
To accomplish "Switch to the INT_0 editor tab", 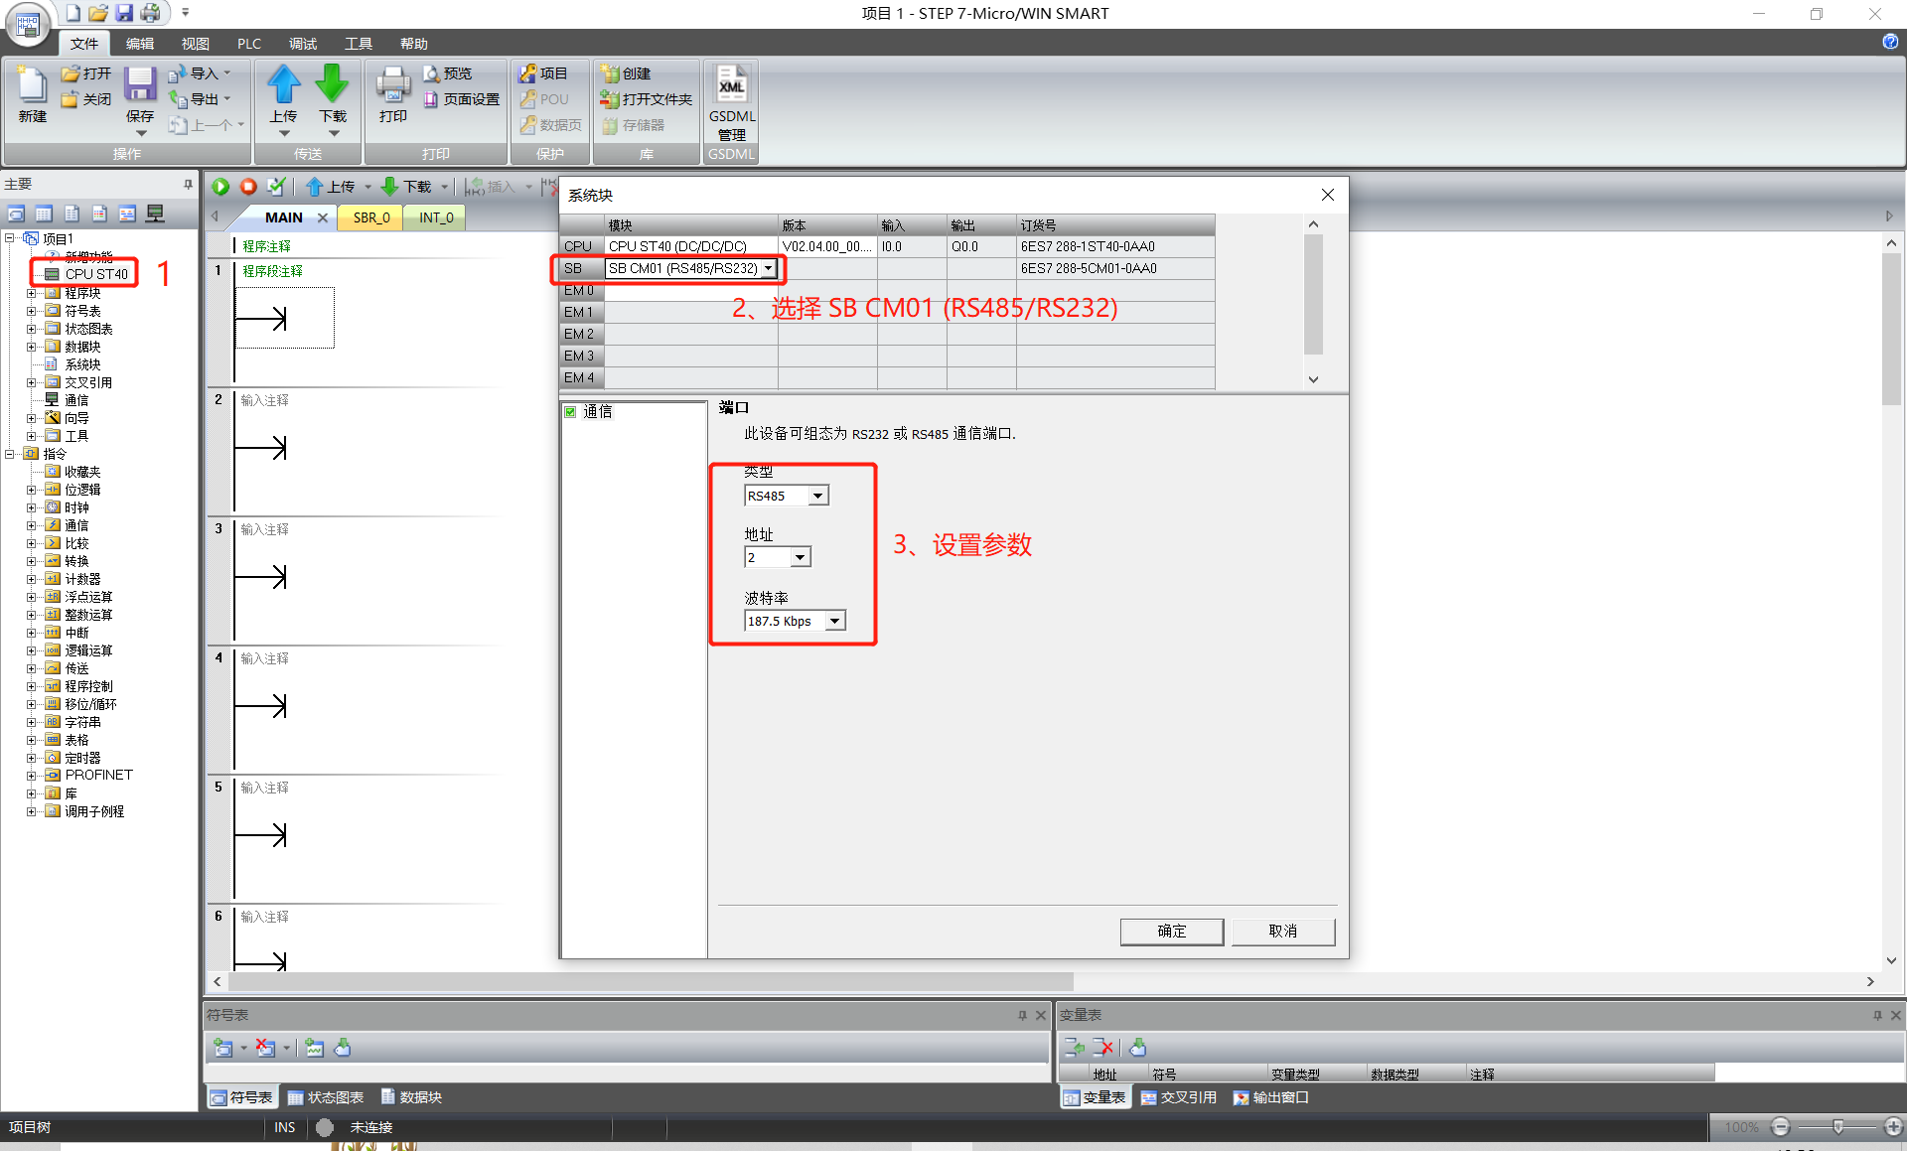I will (436, 217).
